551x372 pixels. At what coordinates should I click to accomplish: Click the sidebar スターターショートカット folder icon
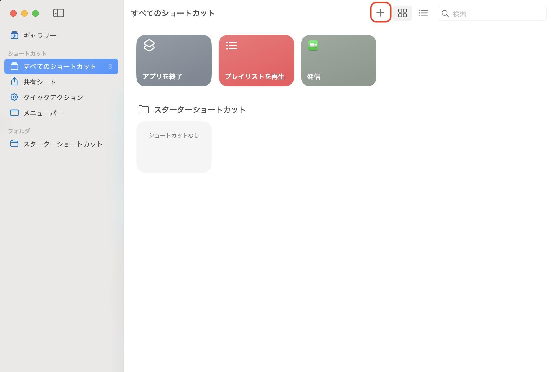14,144
